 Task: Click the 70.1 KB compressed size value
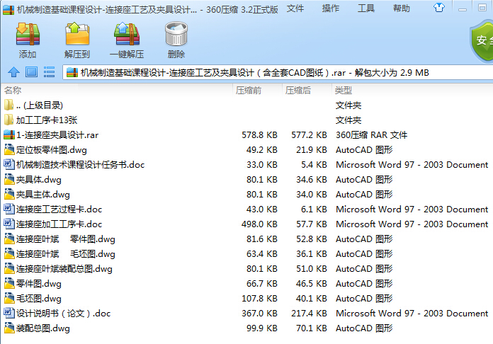click(x=311, y=328)
